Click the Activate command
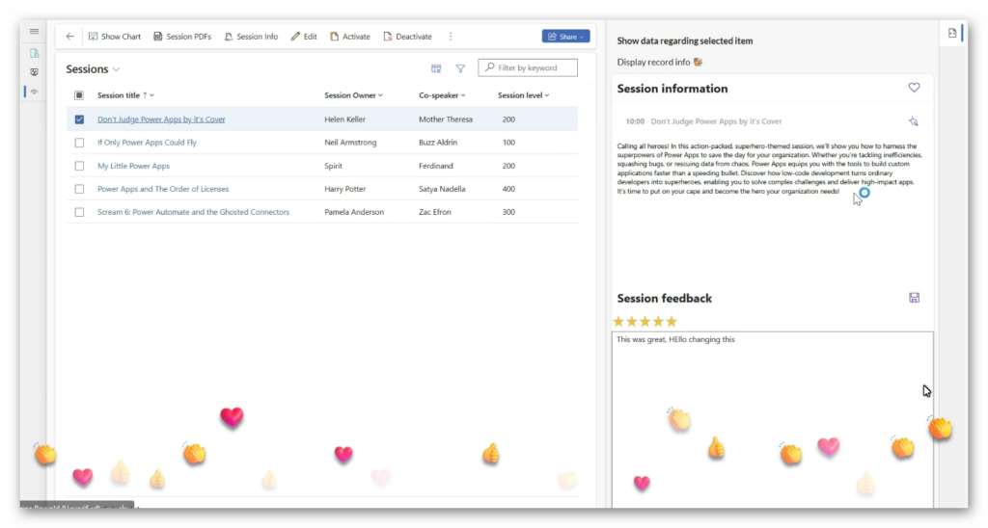 click(350, 37)
